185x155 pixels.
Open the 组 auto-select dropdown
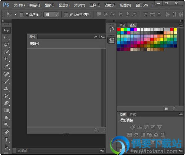click(51, 14)
